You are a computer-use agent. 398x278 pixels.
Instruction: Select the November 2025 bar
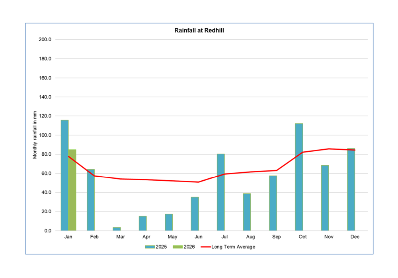tap(325, 198)
